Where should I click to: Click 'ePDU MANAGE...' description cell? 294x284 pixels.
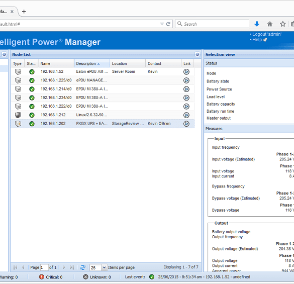click(91, 80)
